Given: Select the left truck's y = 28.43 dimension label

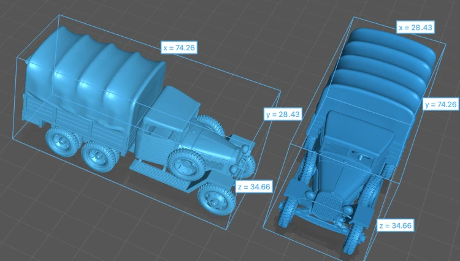Looking at the screenshot, I should (x=283, y=114).
